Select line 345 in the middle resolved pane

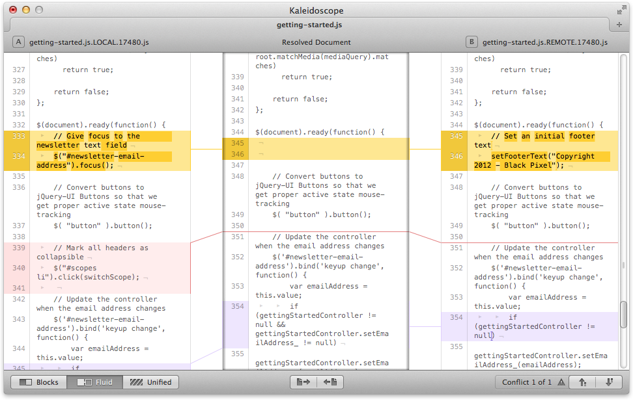[x=237, y=143]
